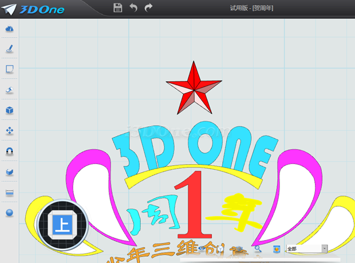Choose the blue cube special-feature tool
Image resolution: width=355 pixels, height=263 pixels.
pyautogui.click(x=9, y=110)
